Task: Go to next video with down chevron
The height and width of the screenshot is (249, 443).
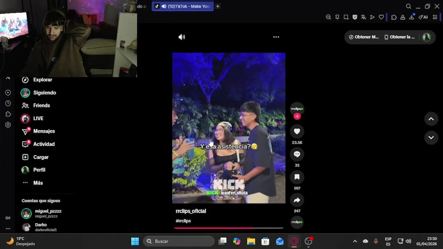Action: [431, 137]
